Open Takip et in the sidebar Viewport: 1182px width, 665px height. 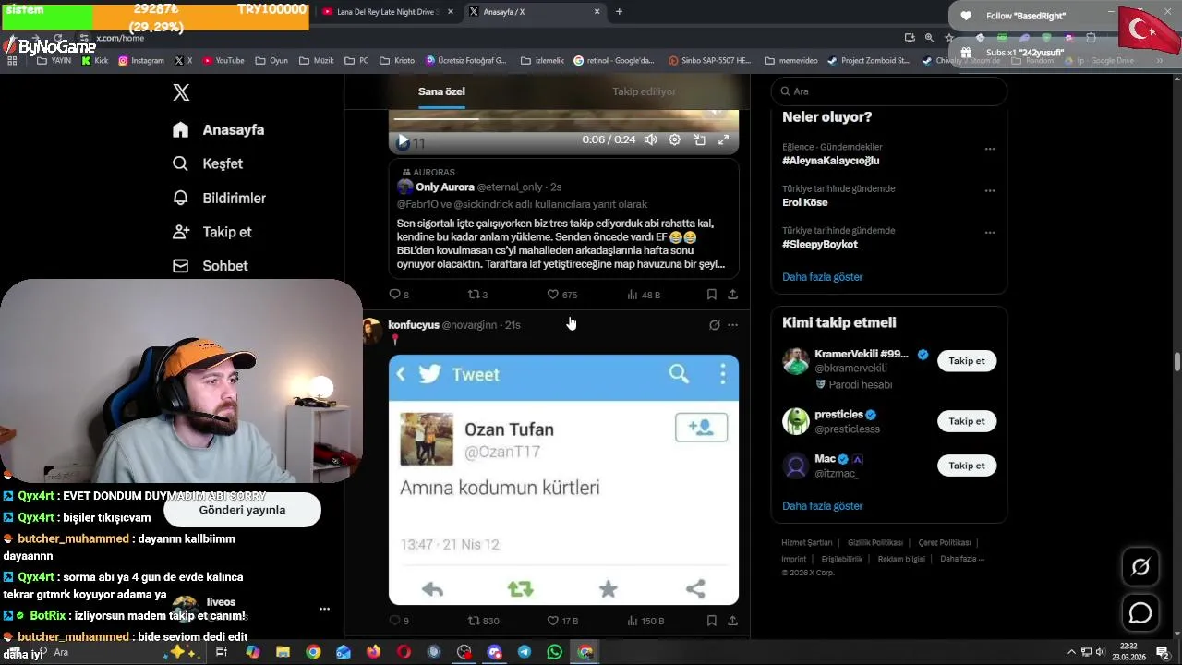[x=212, y=232]
